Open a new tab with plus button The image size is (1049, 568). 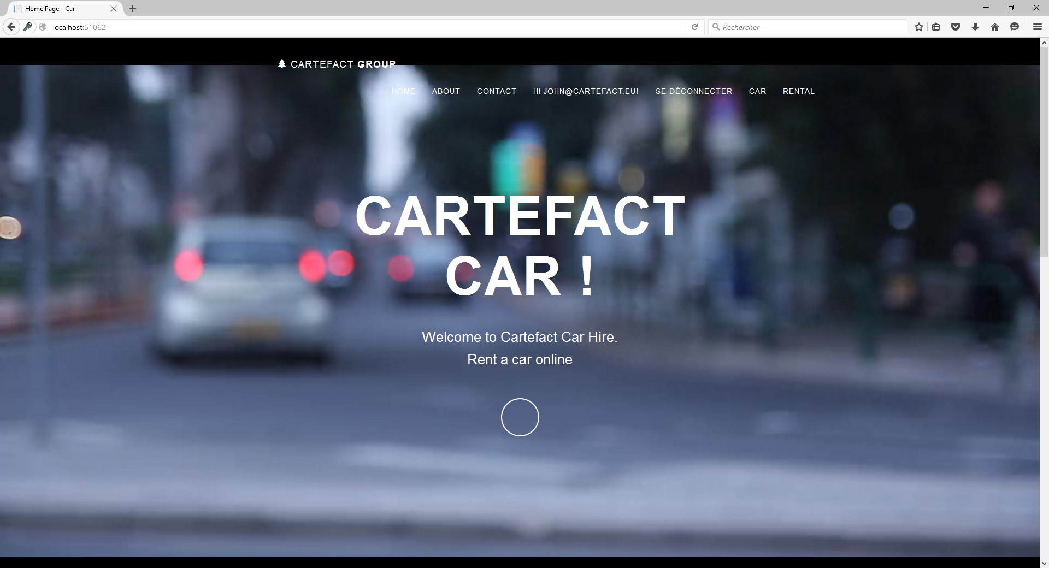tap(133, 9)
